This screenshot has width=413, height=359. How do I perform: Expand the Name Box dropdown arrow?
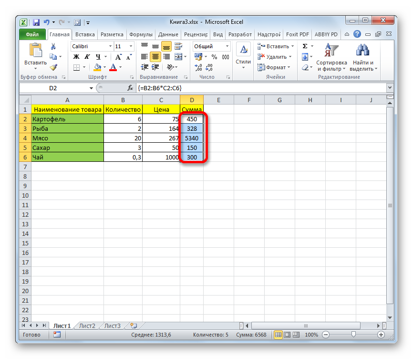pyautogui.click(x=92, y=88)
